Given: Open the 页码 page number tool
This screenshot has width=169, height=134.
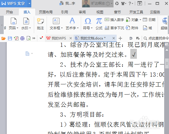Looking at the screenshot, I should pos(13,24).
